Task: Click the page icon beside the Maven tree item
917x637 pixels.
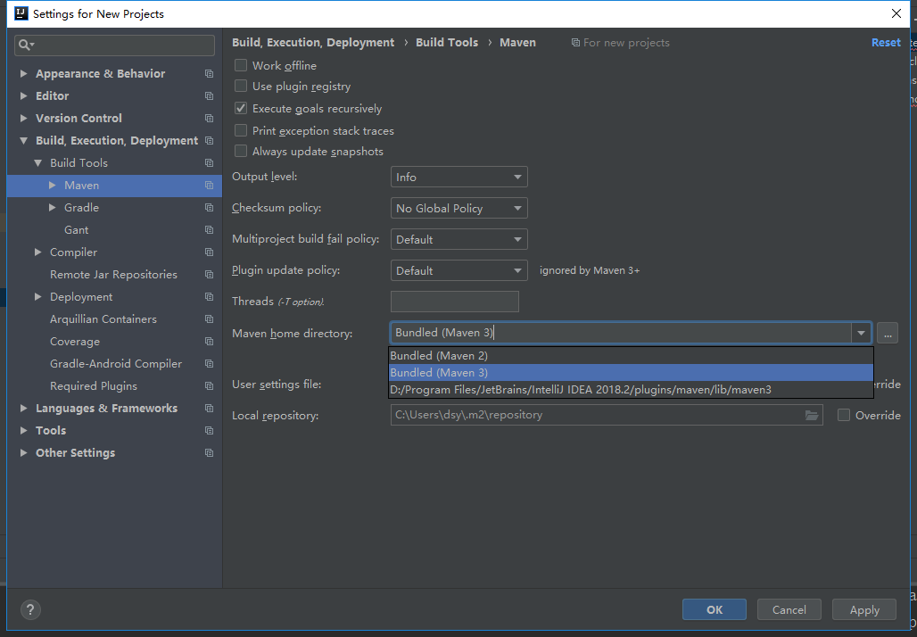Action: [x=209, y=185]
